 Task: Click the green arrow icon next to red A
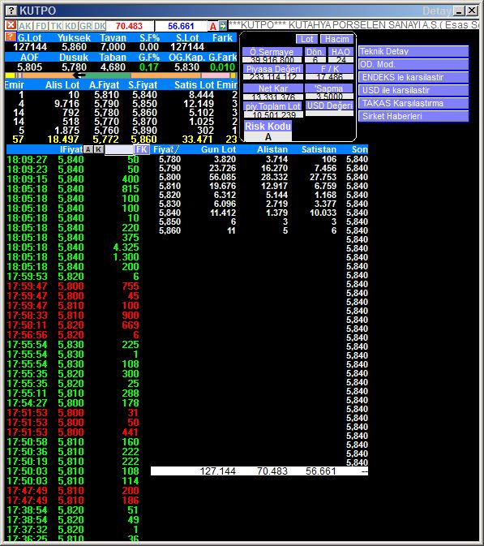(x=223, y=26)
